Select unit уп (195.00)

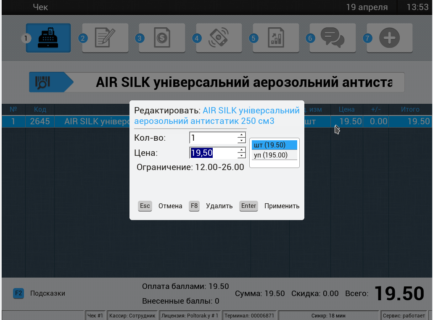[x=274, y=155]
